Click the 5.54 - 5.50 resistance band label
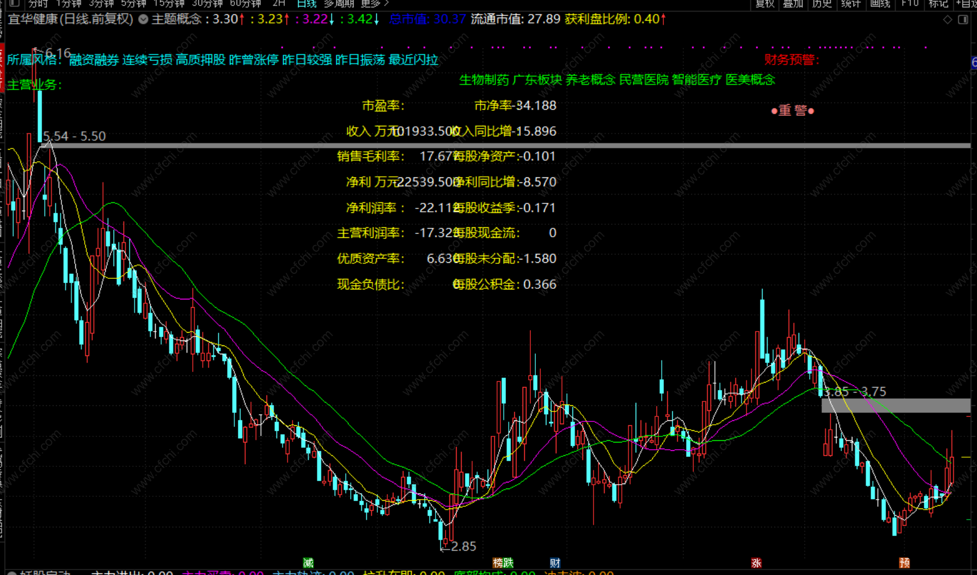The height and width of the screenshot is (575, 977). [74, 136]
